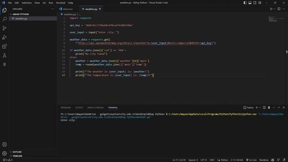Open the notifications bell in status bar

284,160
